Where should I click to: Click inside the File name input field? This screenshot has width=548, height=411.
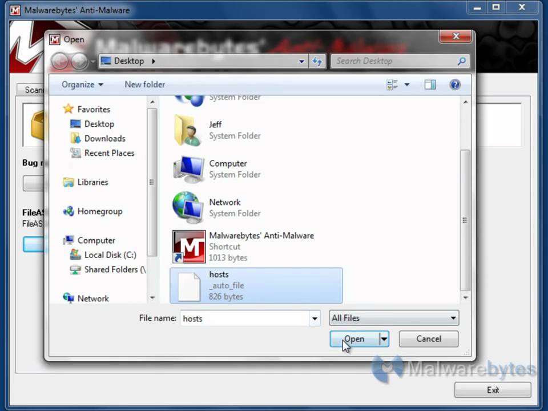[245, 319]
